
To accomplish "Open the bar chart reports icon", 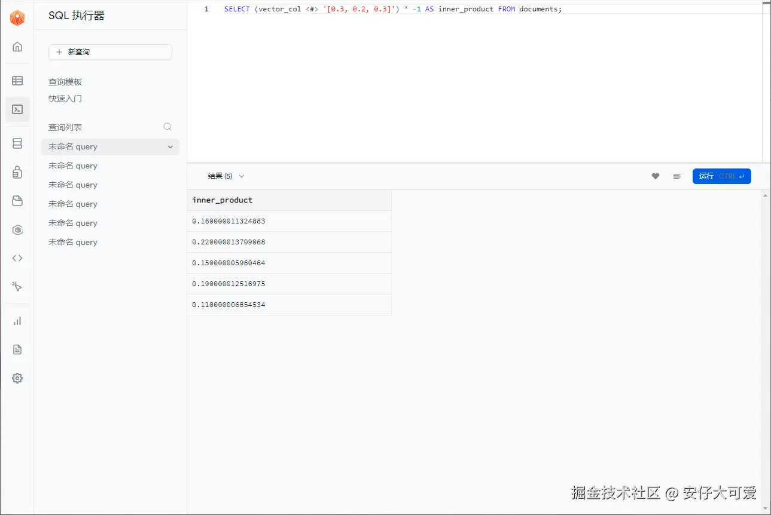I will (x=17, y=321).
